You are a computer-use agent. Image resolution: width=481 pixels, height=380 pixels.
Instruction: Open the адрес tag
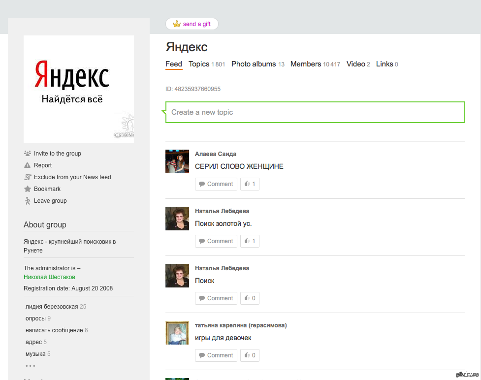[33, 342]
